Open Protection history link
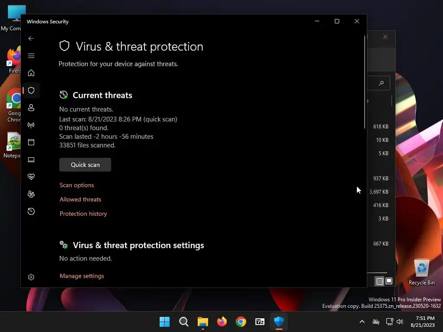The height and width of the screenshot is (332, 443). (83, 214)
